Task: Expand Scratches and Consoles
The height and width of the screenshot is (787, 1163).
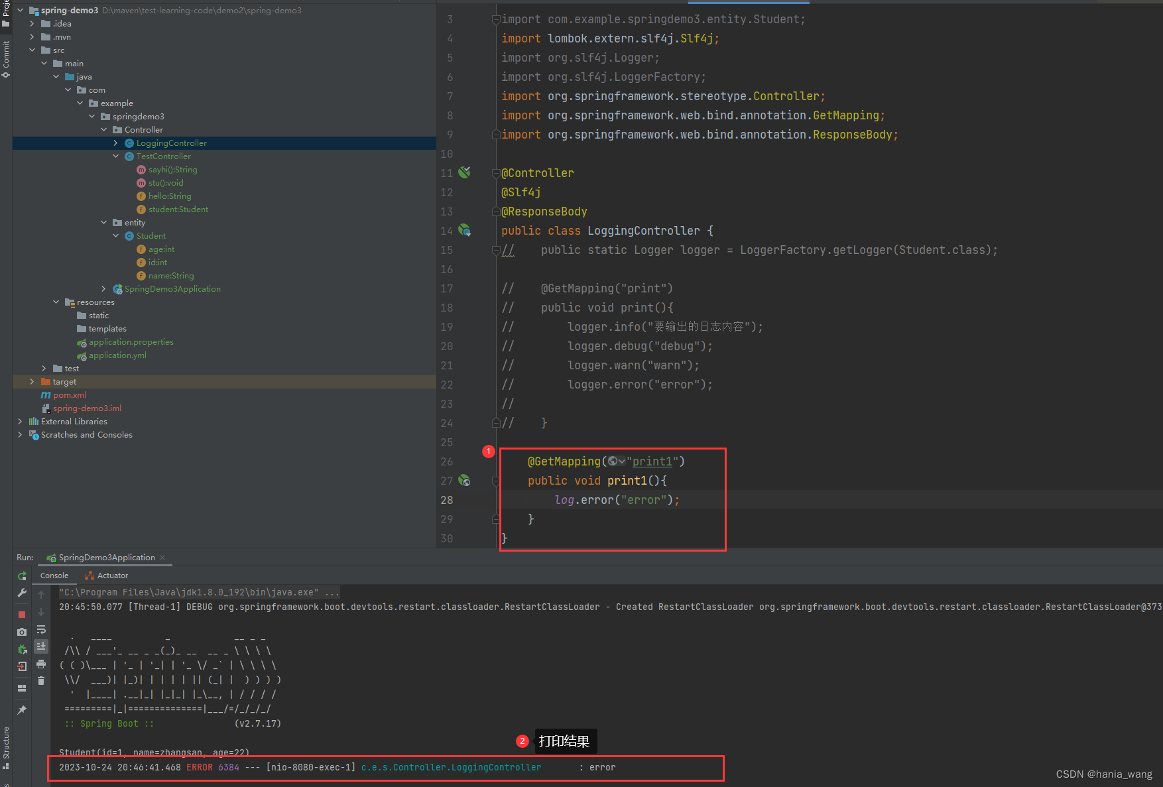Action: click(x=20, y=435)
